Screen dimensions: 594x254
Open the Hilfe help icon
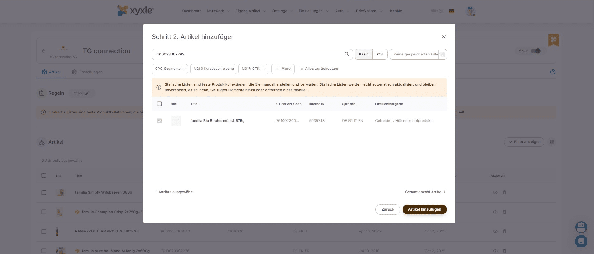coord(441,11)
